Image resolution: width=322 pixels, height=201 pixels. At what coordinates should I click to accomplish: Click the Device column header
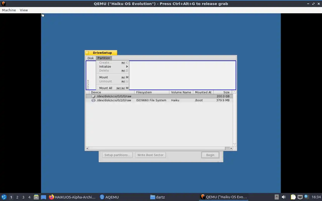pyautogui.click(x=111, y=92)
